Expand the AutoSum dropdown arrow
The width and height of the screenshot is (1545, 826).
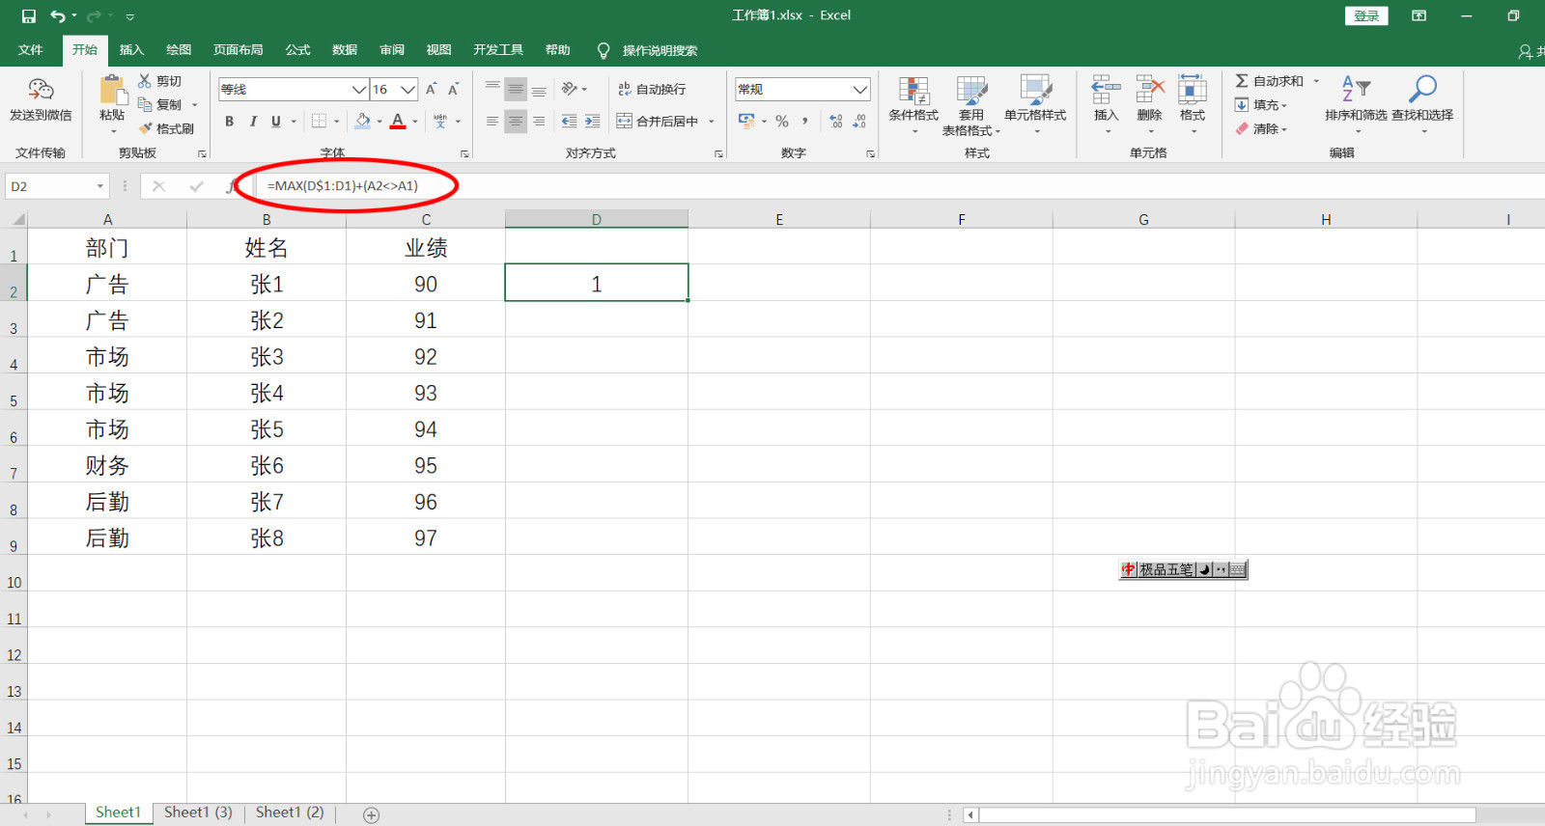coord(1315,81)
